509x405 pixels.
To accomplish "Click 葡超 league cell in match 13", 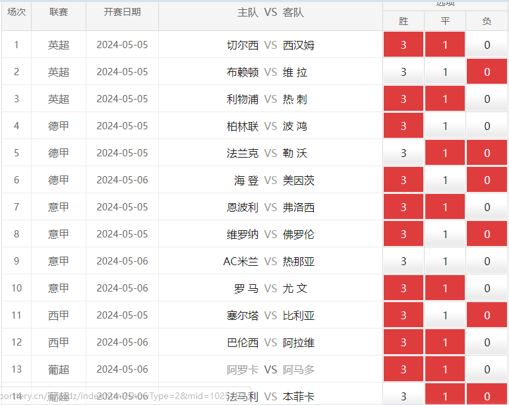I will tap(59, 369).
